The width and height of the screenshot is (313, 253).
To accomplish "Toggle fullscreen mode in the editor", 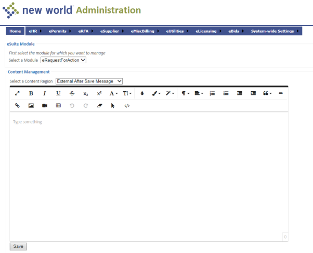I will tap(17, 93).
